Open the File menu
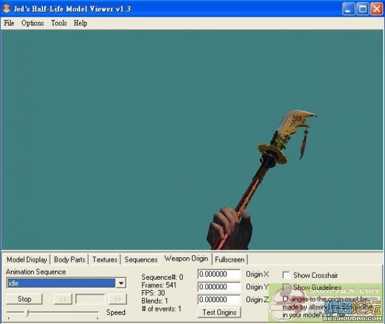This screenshot has width=385, height=324. [9, 23]
